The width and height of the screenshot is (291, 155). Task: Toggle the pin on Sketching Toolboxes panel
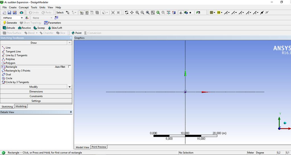71,38
